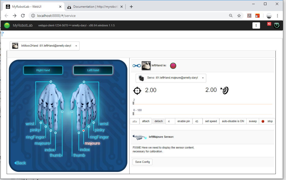Click the red stop record icon
Screen dimensions: 286x180
(263, 121)
